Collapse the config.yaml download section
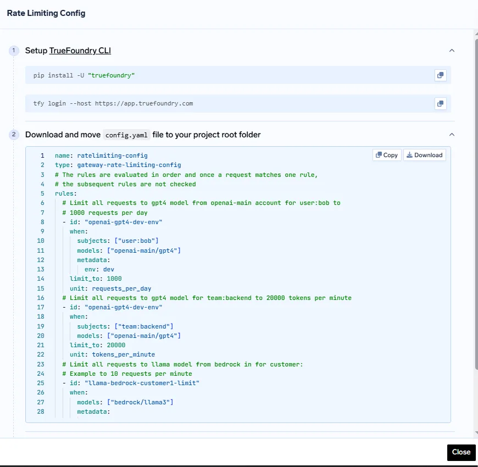 (x=452, y=134)
